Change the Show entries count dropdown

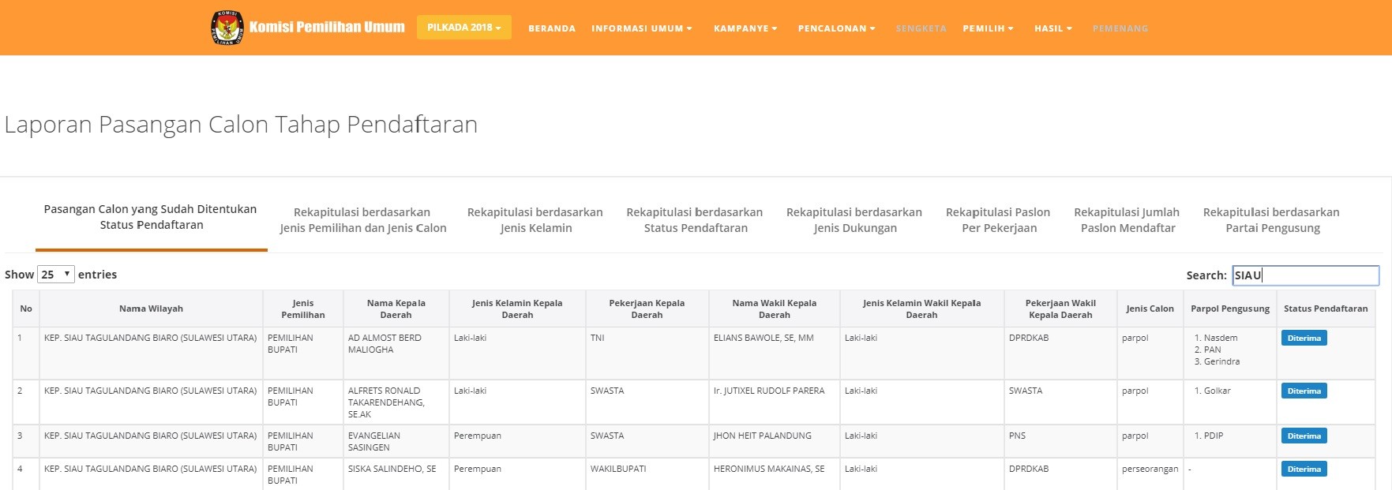(x=56, y=275)
